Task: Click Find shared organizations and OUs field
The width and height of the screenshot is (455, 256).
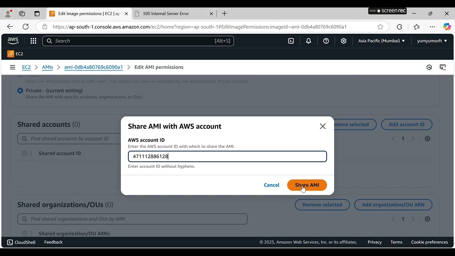Action: pyautogui.click(x=132, y=219)
